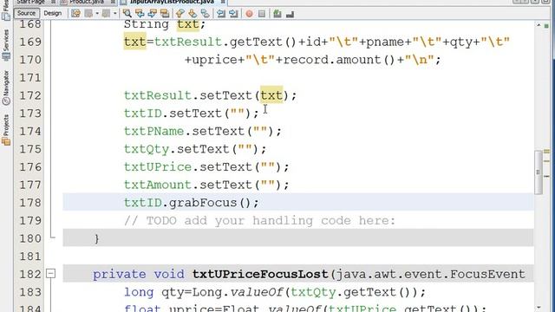The width and height of the screenshot is (555, 312).
Task: Click txtQty.setText line
Action: (195, 149)
